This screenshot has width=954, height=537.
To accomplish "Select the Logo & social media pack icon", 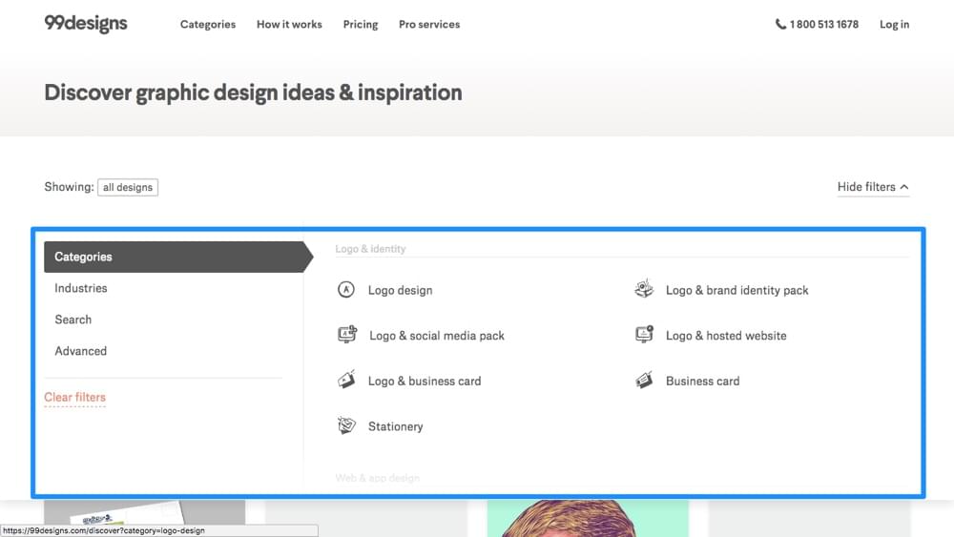I will point(347,335).
